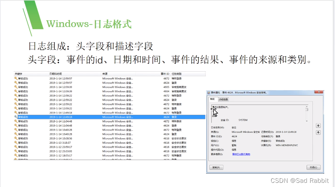Click key icon of 2019-1-12 23:59:17 row
The image size is (335, 187).
(16, 147)
